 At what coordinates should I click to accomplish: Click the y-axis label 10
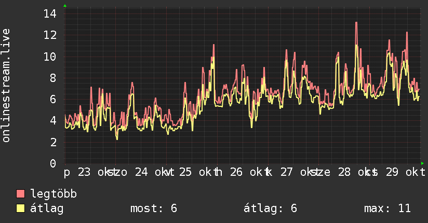(x=50, y=57)
